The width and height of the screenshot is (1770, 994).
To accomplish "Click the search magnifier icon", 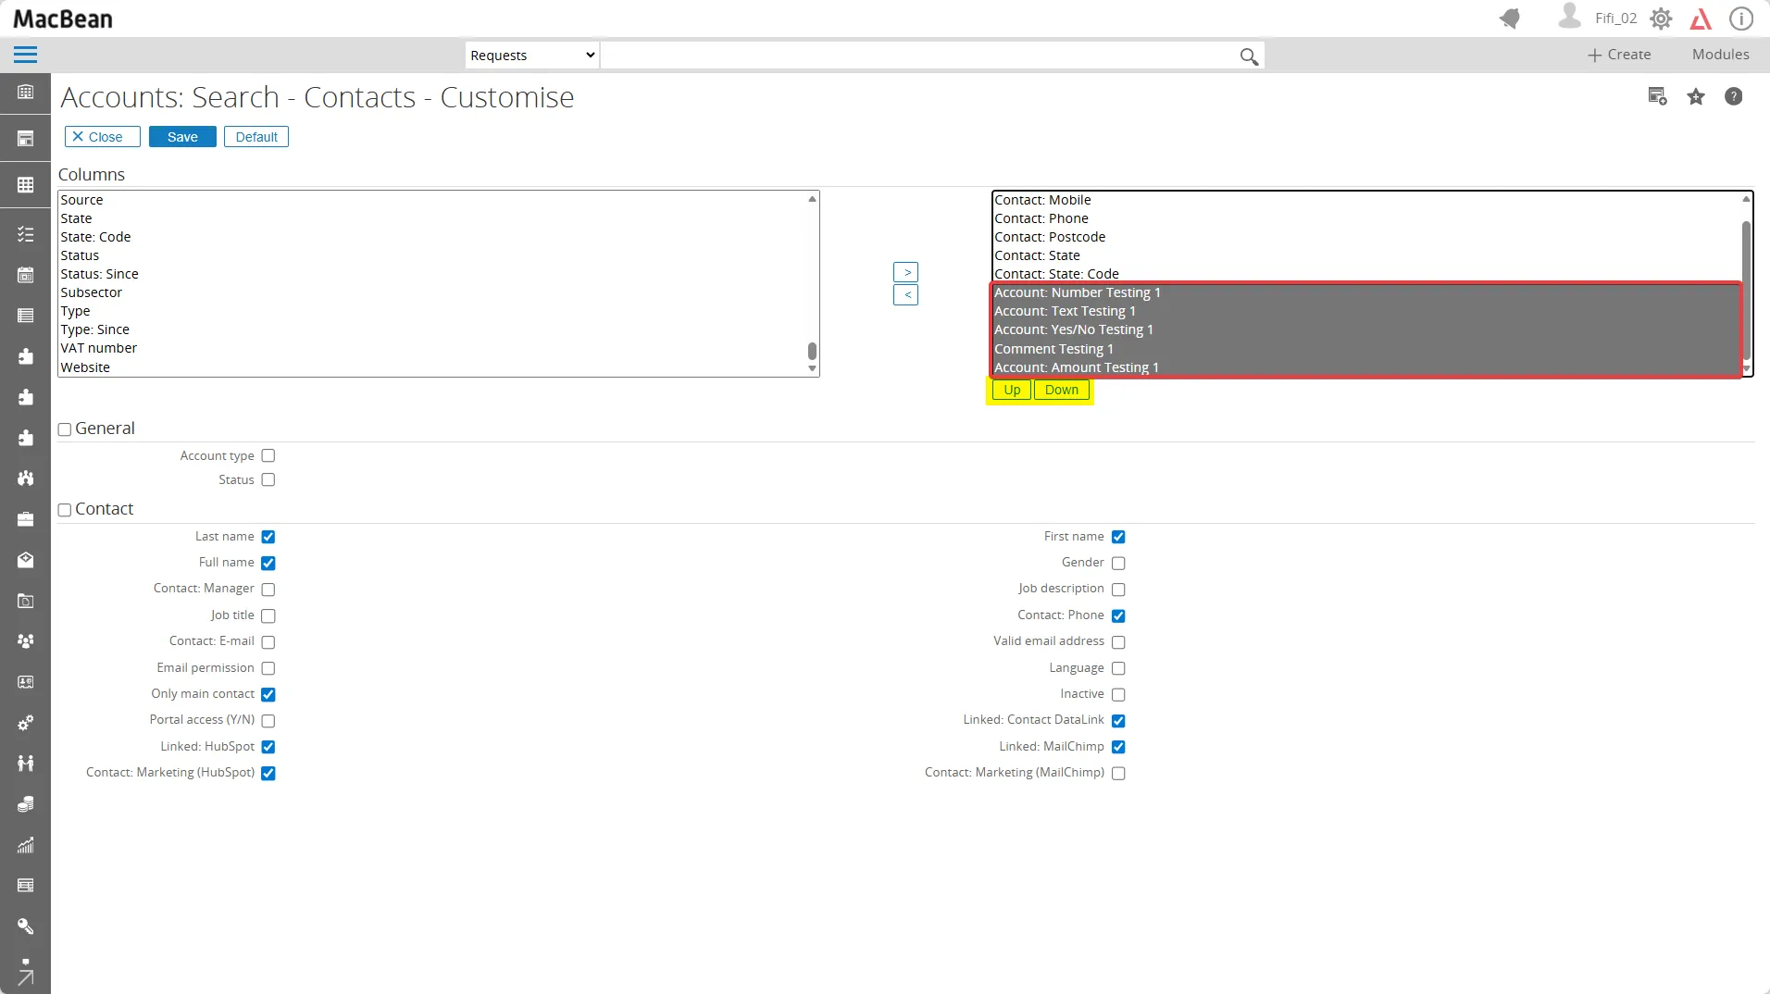I will click(x=1248, y=56).
